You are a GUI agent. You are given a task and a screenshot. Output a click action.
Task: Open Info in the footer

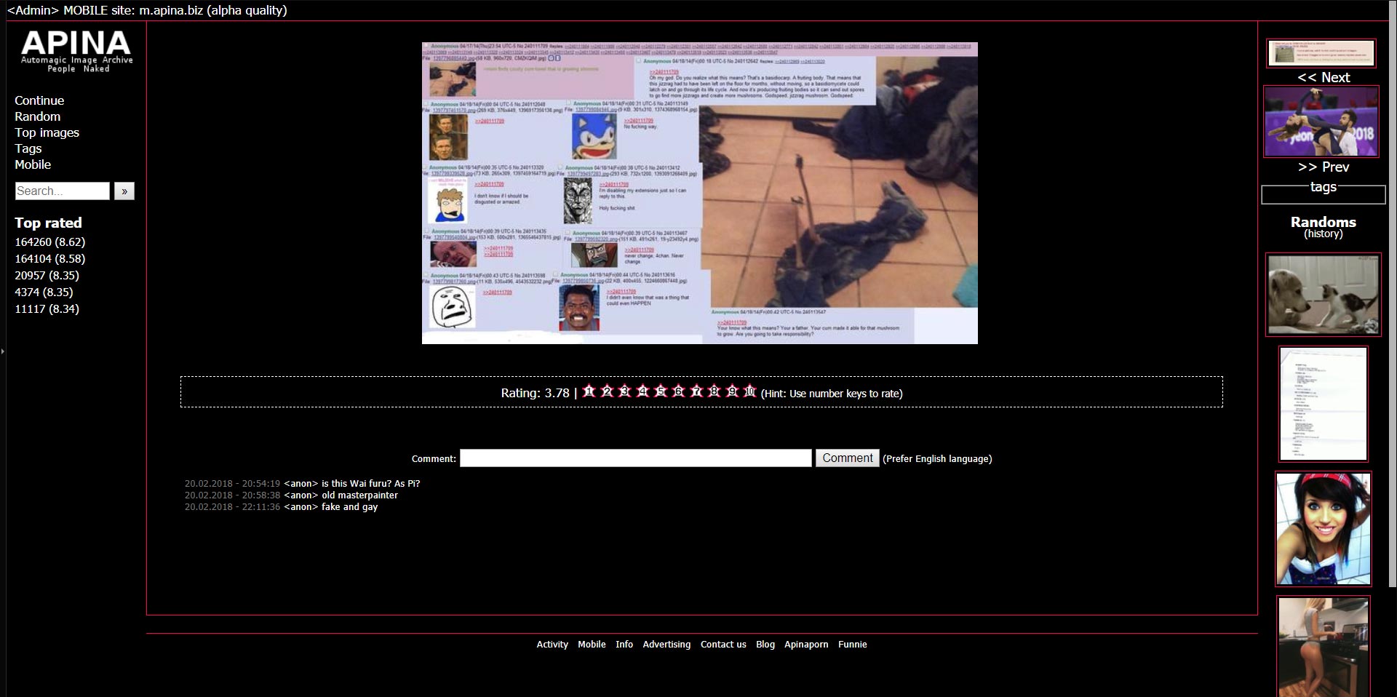click(x=624, y=645)
